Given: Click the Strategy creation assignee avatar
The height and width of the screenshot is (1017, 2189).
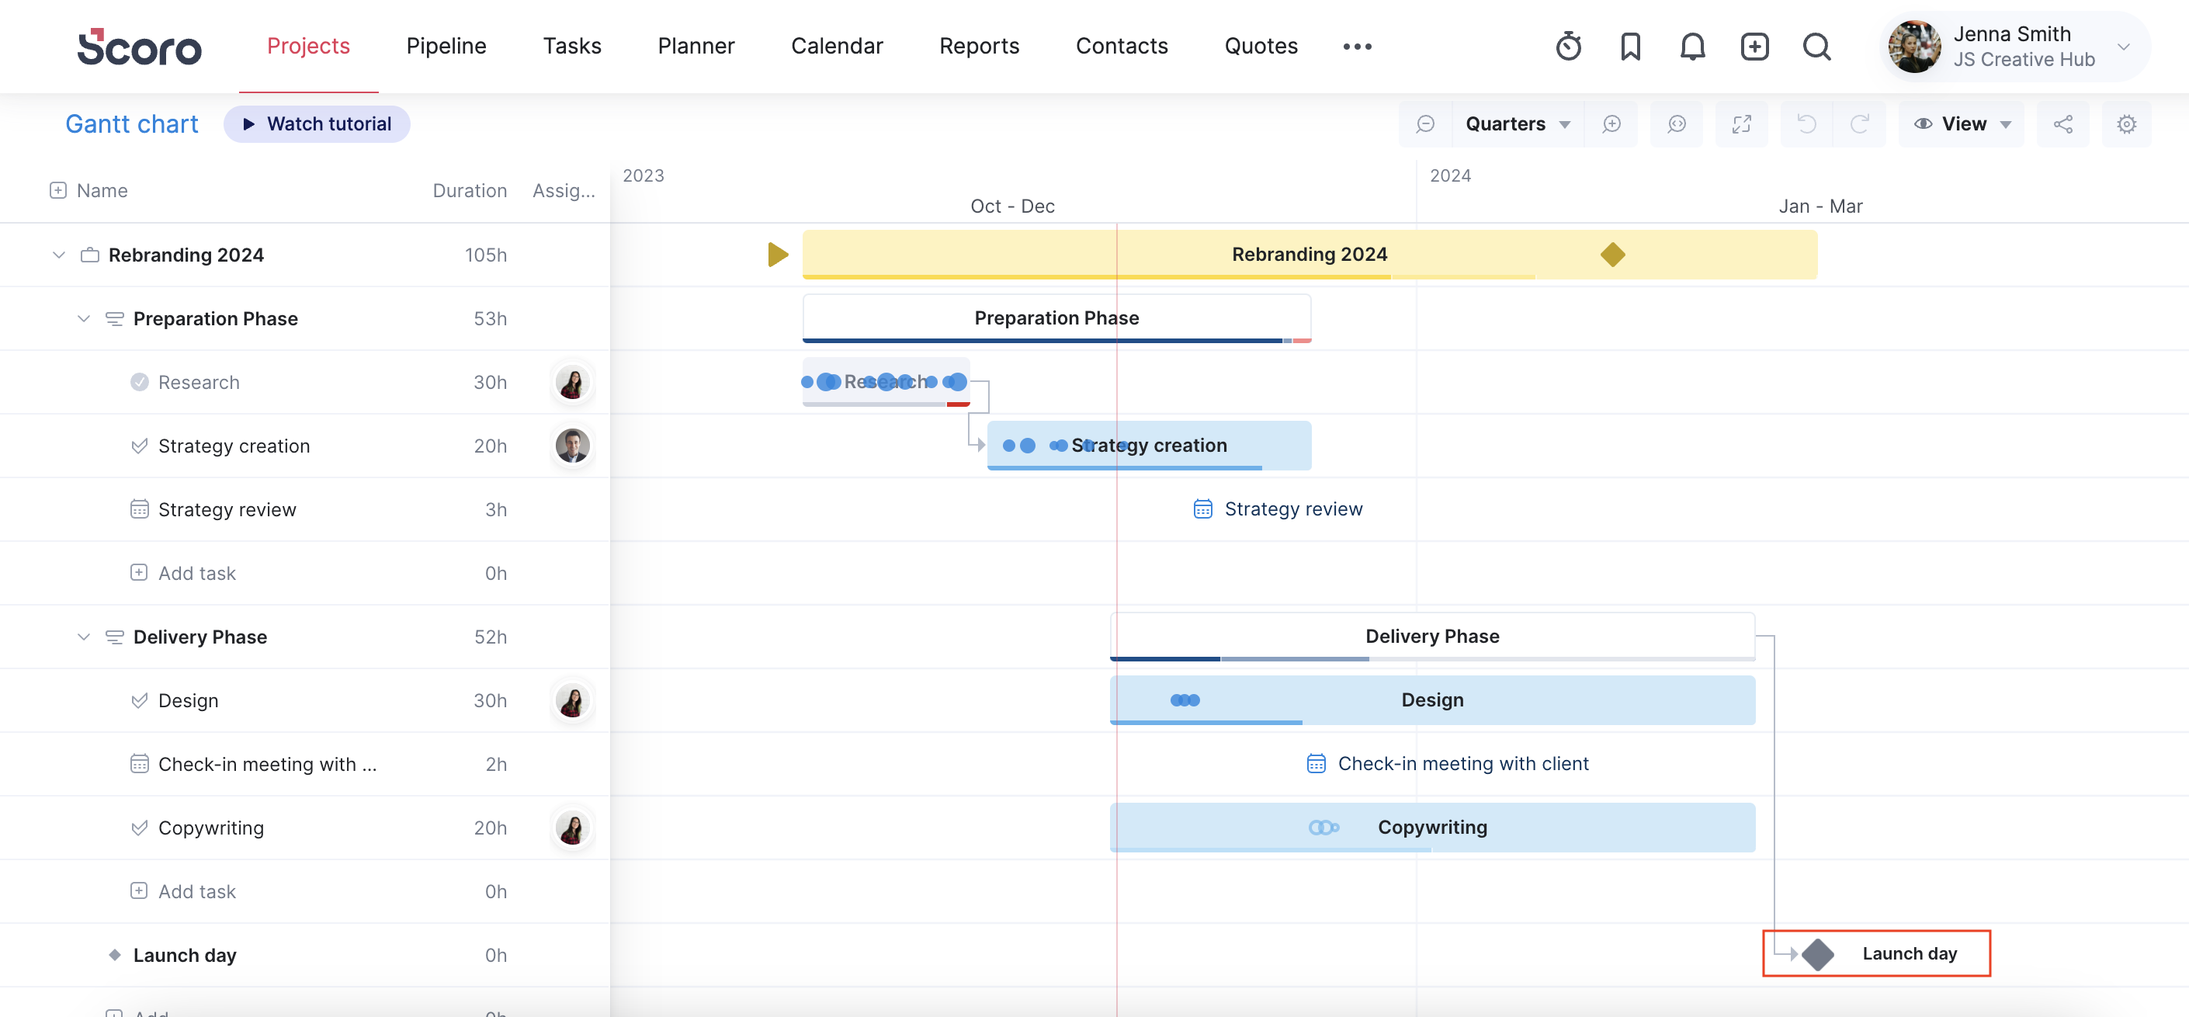Looking at the screenshot, I should (x=572, y=446).
